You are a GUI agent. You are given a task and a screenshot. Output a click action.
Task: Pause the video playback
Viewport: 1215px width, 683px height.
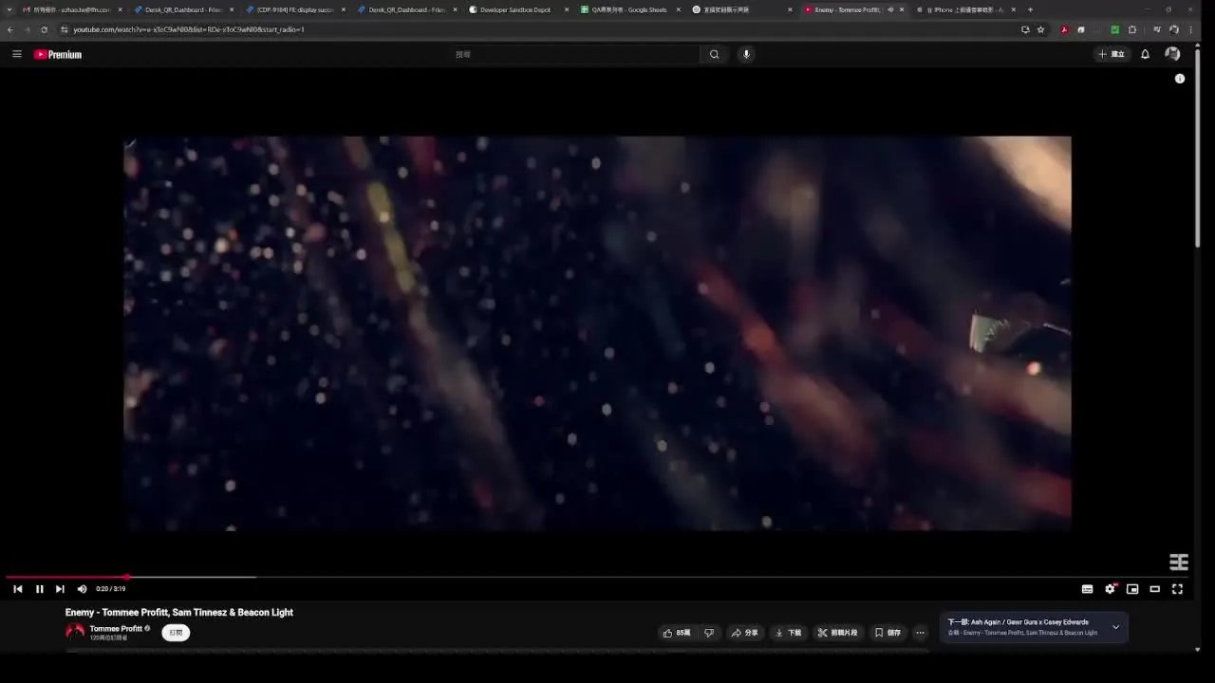39,589
